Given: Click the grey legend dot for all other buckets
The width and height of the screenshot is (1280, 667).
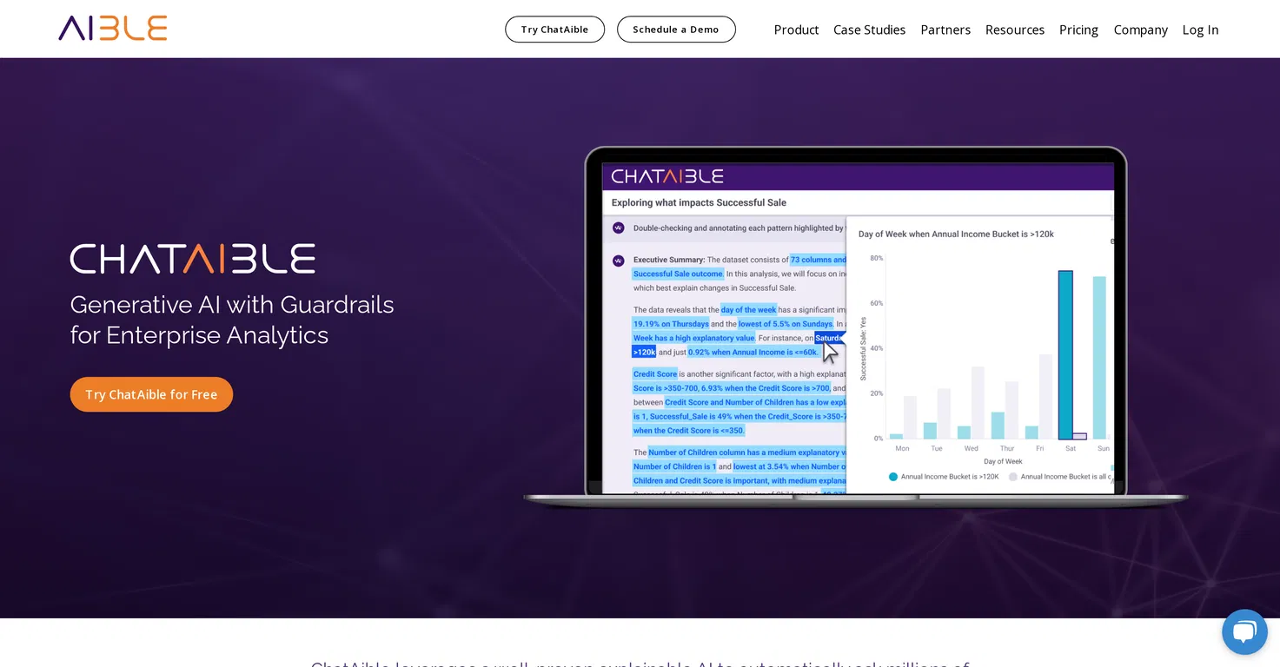Looking at the screenshot, I should click(1013, 477).
